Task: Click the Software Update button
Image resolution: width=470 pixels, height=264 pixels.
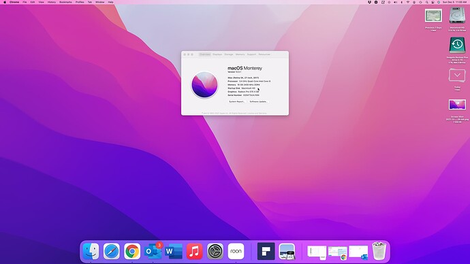Action: [258, 102]
